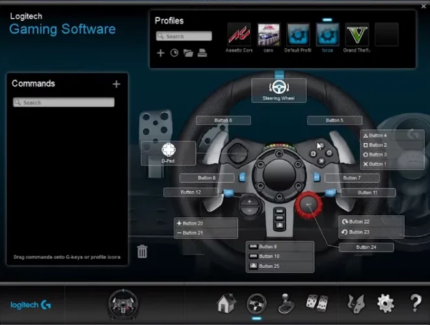Select rotate-right Button 22 entry
This screenshot has width=430, height=325.
tap(371, 222)
